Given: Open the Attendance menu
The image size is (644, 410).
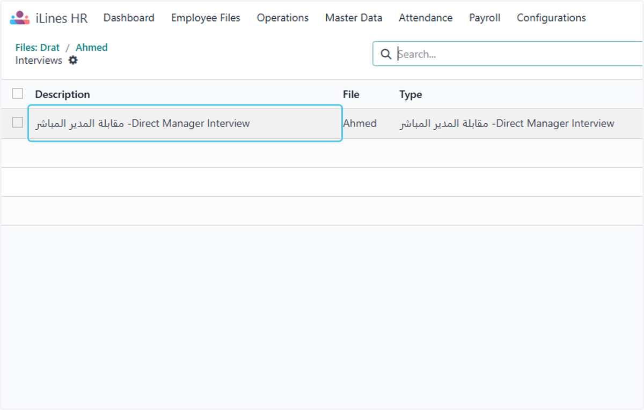Looking at the screenshot, I should [x=426, y=18].
